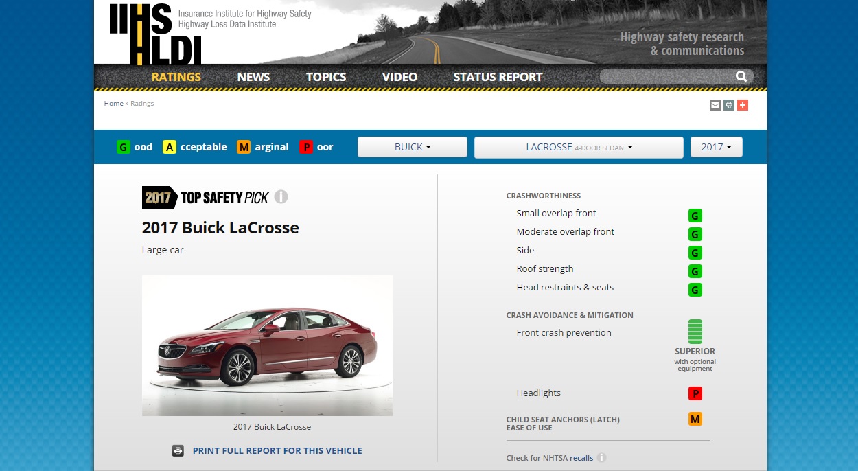858x471 pixels.
Task: Click the 2017 Buick LaCrosse heading
Action: [x=220, y=228]
